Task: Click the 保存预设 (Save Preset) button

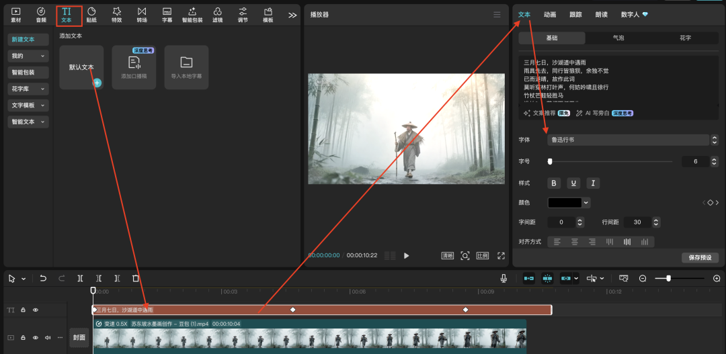Action: pyautogui.click(x=700, y=257)
